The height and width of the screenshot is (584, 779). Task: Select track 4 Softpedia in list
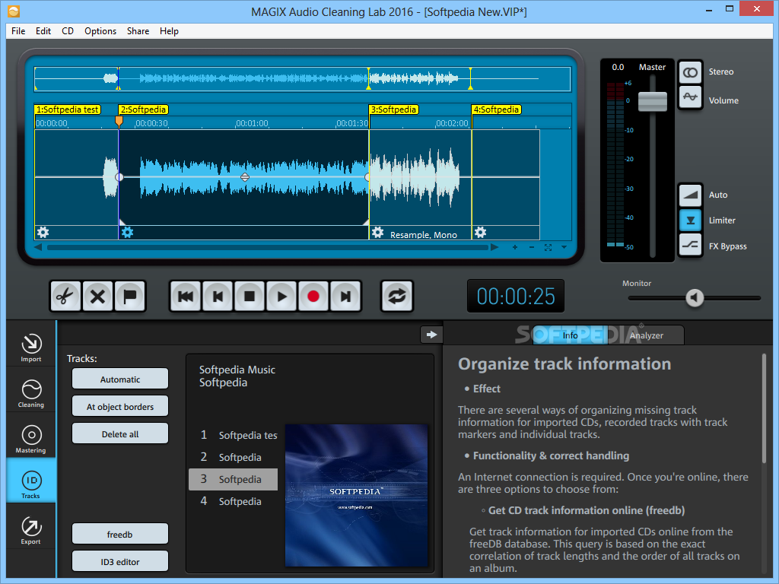coord(233,501)
